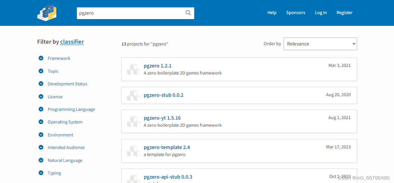
Task: Click the Framework filter chevron icon
Action: [41, 58]
